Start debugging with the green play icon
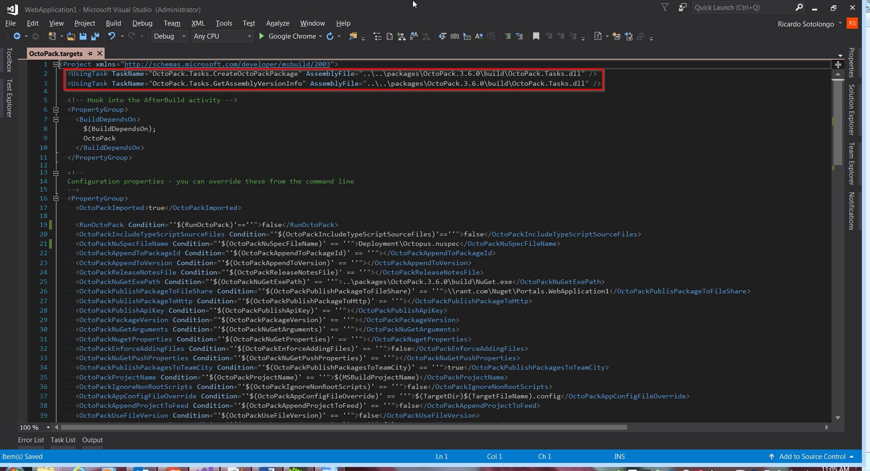This screenshot has width=870, height=471. (x=262, y=36)
